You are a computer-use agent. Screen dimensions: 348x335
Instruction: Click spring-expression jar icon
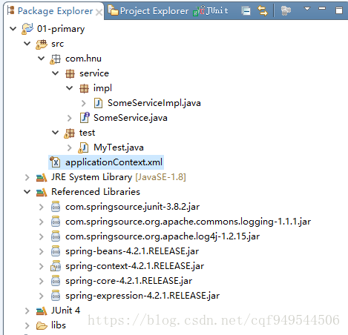tap(56, 296)
